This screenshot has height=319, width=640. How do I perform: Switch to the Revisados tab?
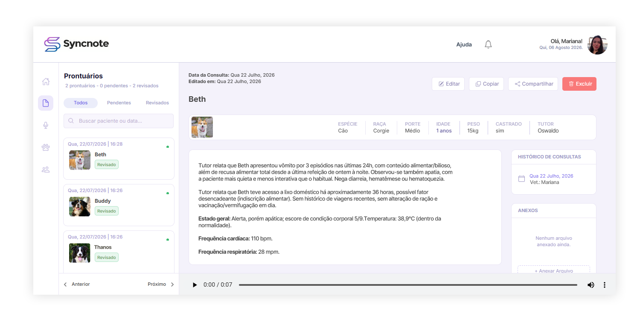click(157, 103)
